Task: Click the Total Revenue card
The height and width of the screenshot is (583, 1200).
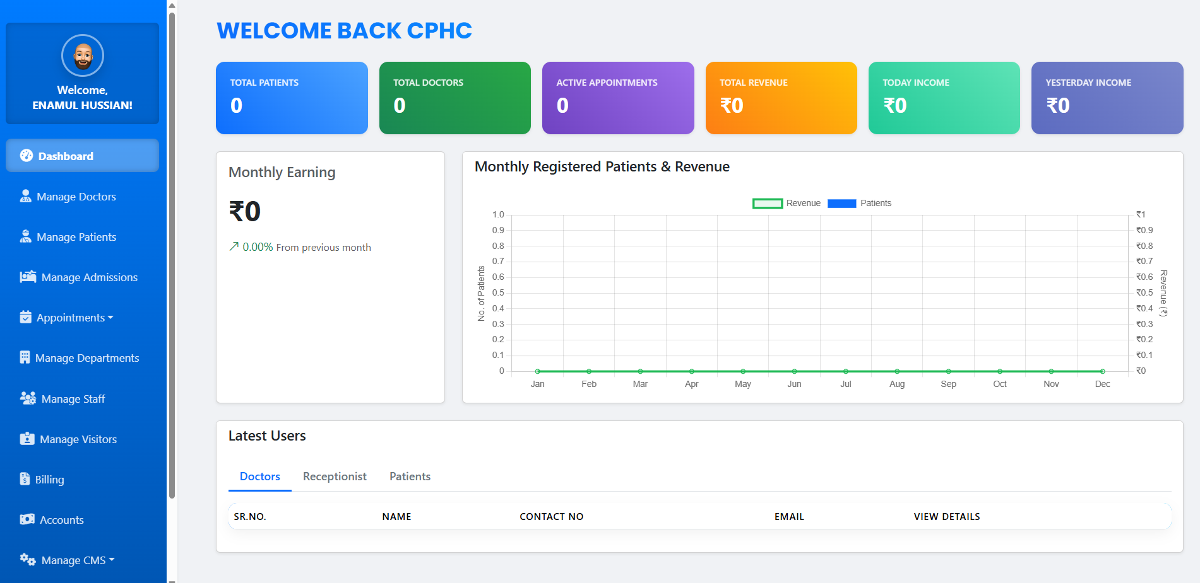Action: pyautogui.click(x=781, y=98)
